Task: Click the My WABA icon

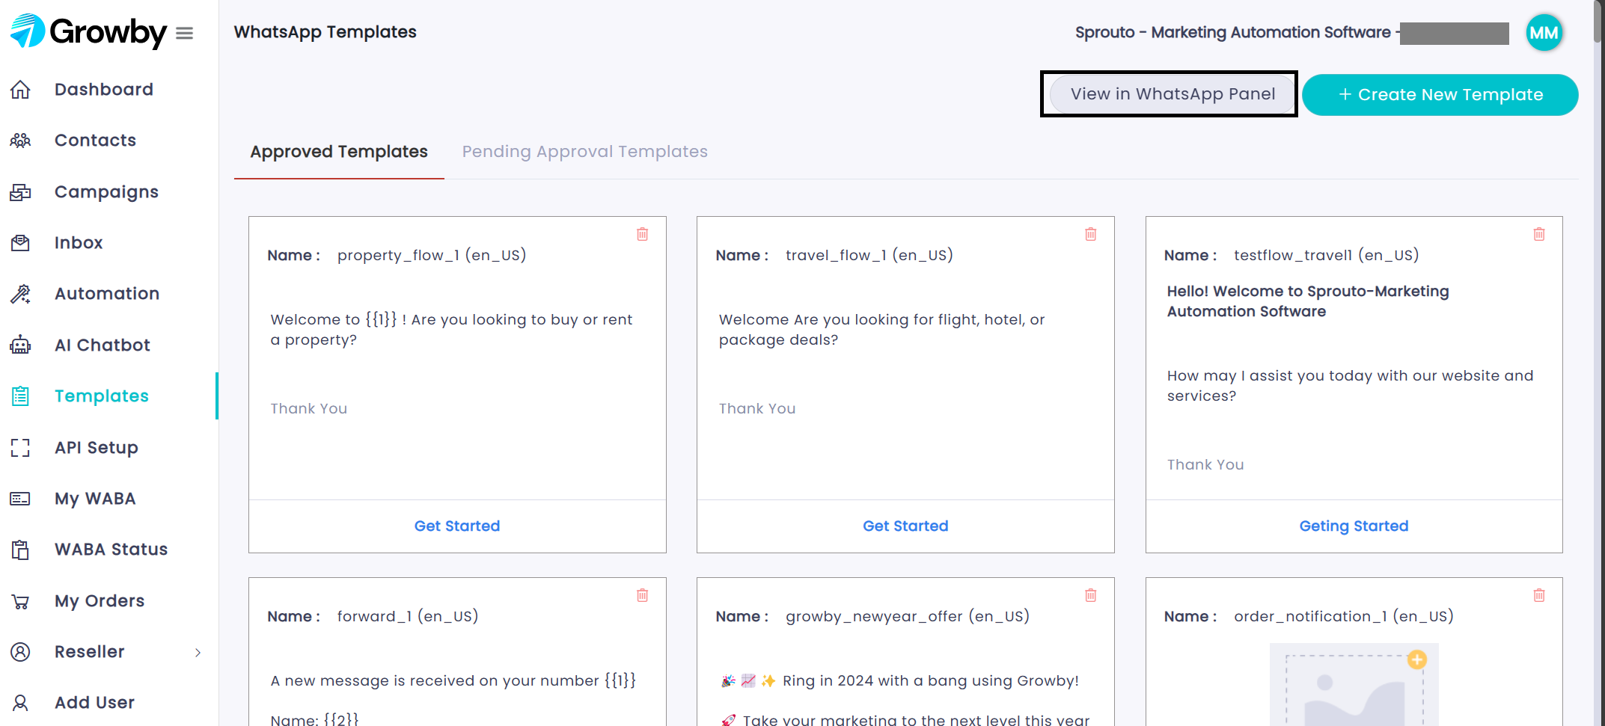Action: pos(20,499)
